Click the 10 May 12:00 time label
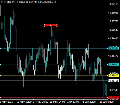 tap(24, 102)
